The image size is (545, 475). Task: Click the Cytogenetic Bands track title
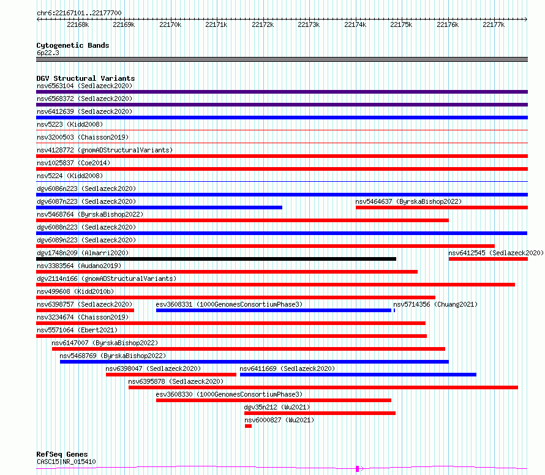(x=73, y=45)
